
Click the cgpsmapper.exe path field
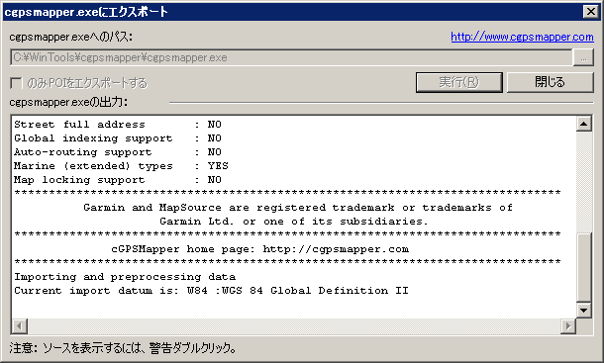tap(291, 57)
